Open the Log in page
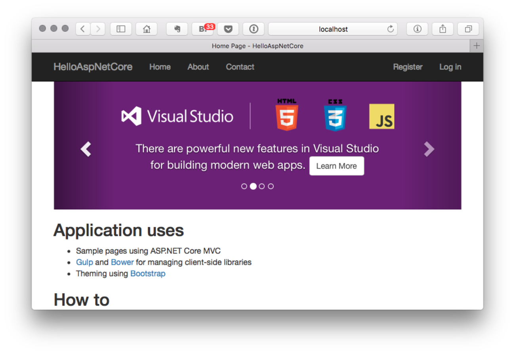Image resolution: width=515 pixels, height=355 pixels. [450, 67]
